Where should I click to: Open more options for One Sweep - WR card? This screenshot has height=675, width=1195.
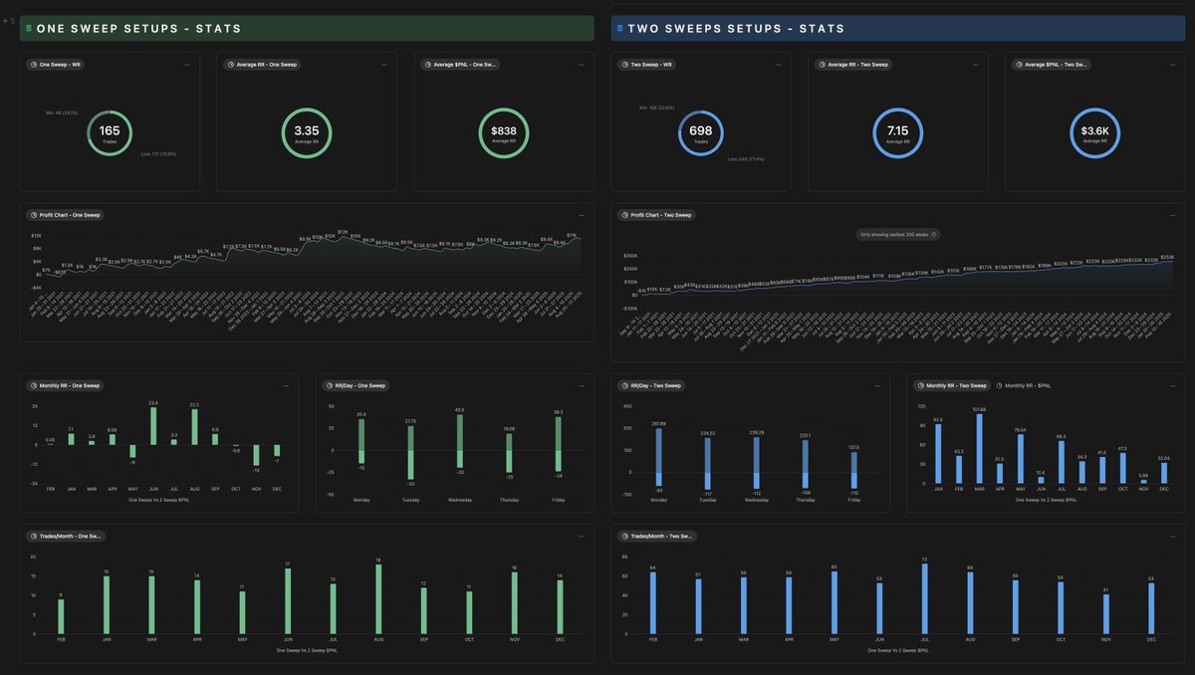tap(186, 65)
